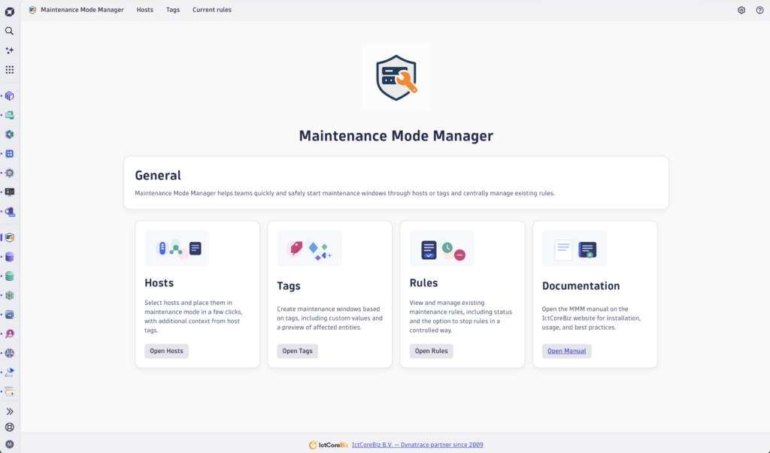Click the user avatar 'M' icon
Screen dimensions: 770x453
click(10, 445)
